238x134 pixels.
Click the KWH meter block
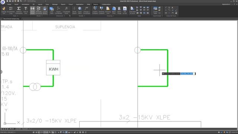pyautogui.click(x=53, y=68)
